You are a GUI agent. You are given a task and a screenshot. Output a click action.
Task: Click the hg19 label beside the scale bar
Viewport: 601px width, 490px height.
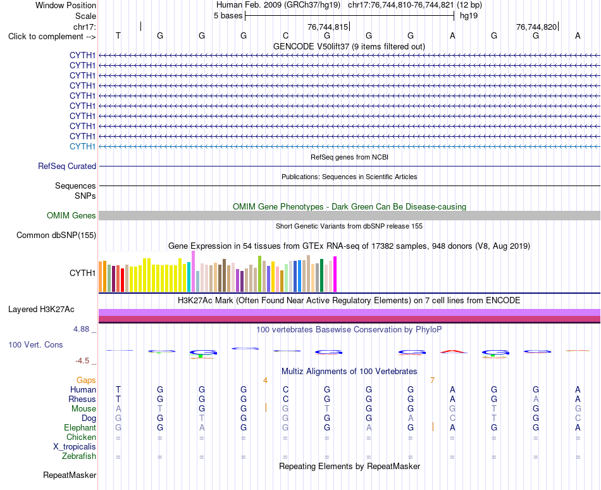pyautogui.click(x=469, y=16)
